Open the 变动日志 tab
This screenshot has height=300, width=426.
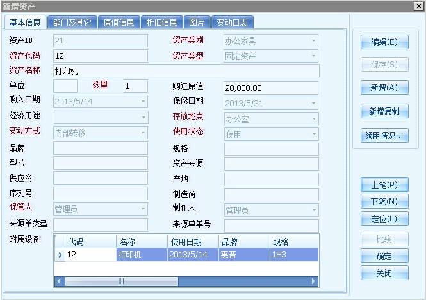tap(233, 22)
